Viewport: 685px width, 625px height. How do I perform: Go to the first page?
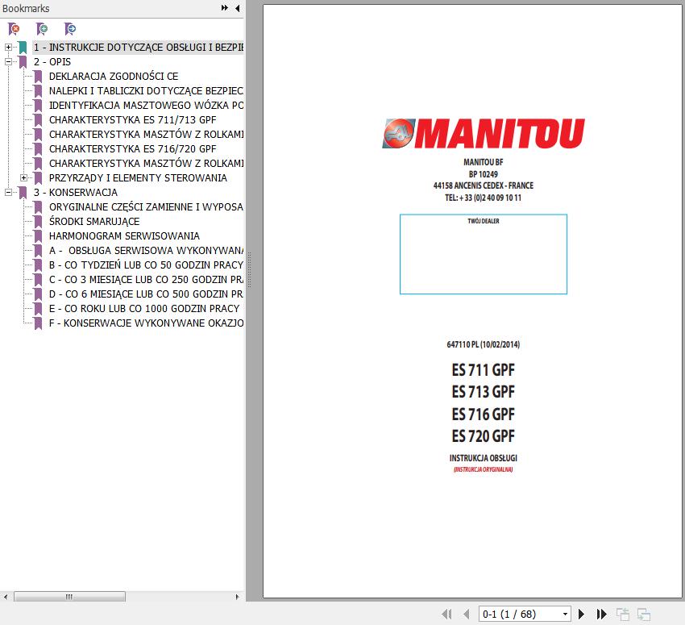[x=446, y=614]
